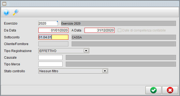Click the magnifying glass search icon

[16, 12]
